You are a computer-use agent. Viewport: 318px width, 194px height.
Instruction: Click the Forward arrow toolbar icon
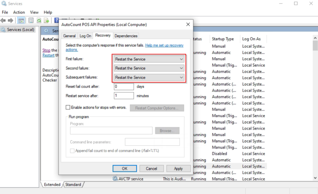[11, 20]
